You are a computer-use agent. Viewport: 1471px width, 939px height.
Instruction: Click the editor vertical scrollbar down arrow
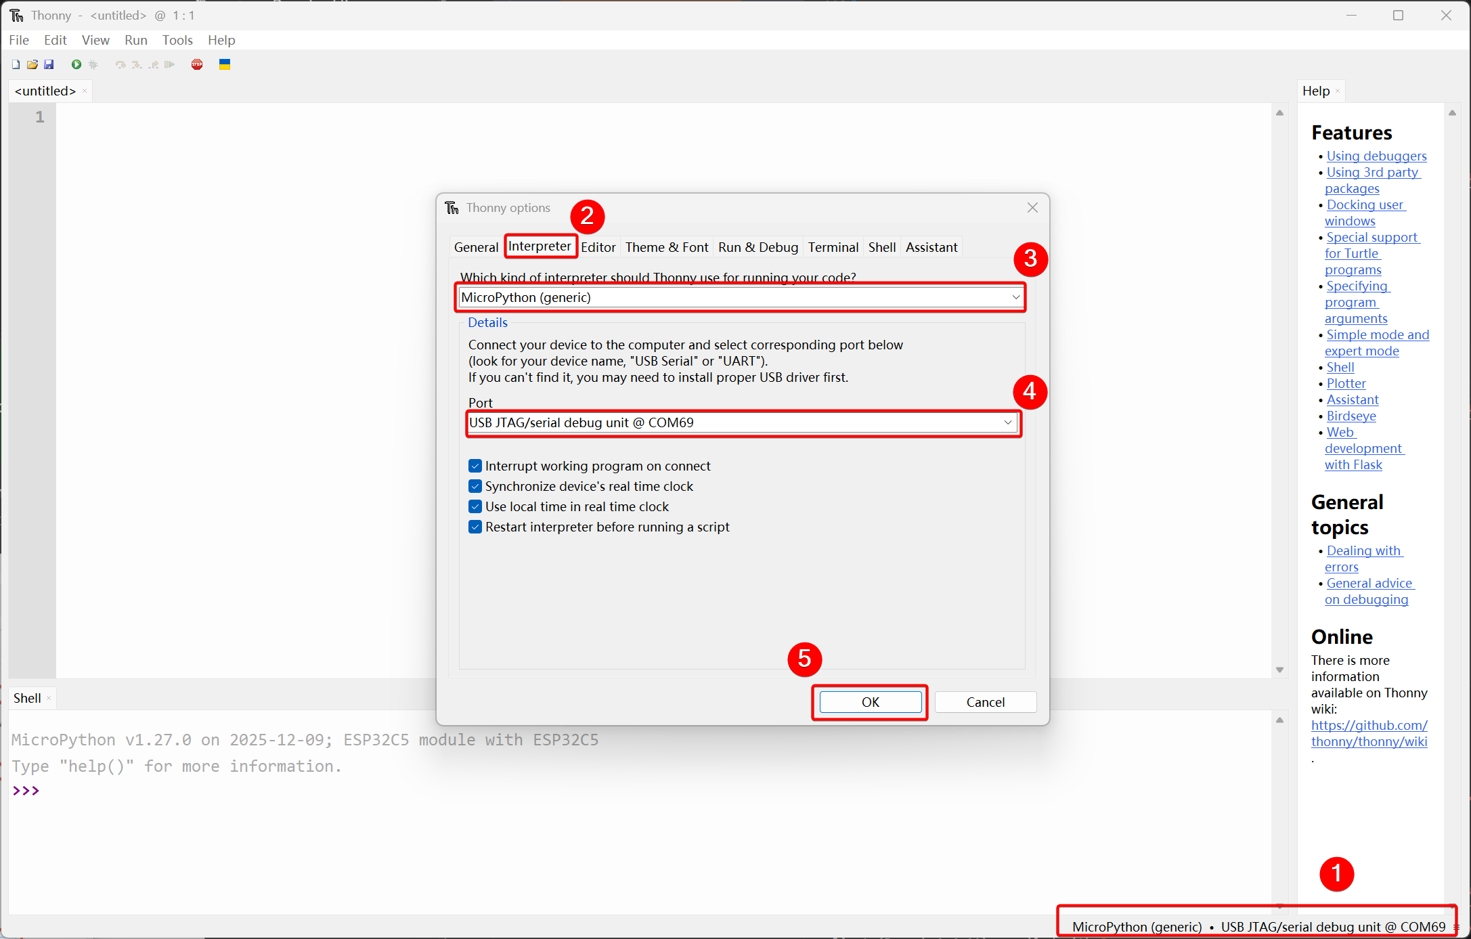tap(1279, 670)
